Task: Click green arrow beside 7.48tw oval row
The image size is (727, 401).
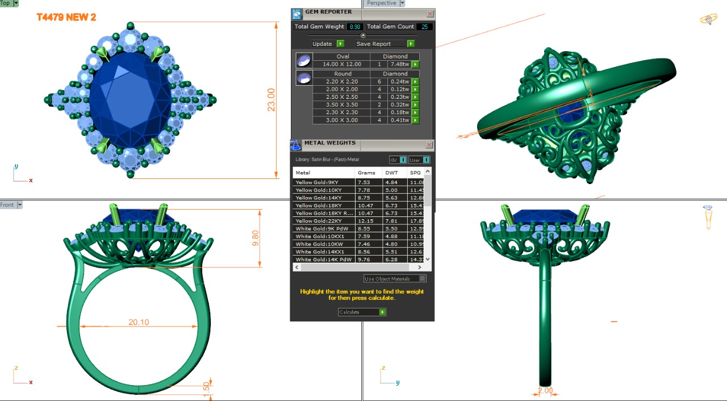Action: [415, 64]
